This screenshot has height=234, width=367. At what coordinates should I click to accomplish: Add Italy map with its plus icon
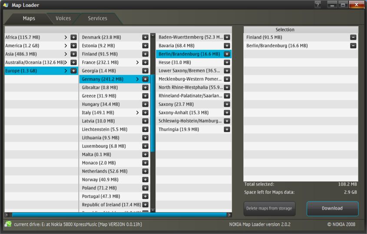point(145,113)
